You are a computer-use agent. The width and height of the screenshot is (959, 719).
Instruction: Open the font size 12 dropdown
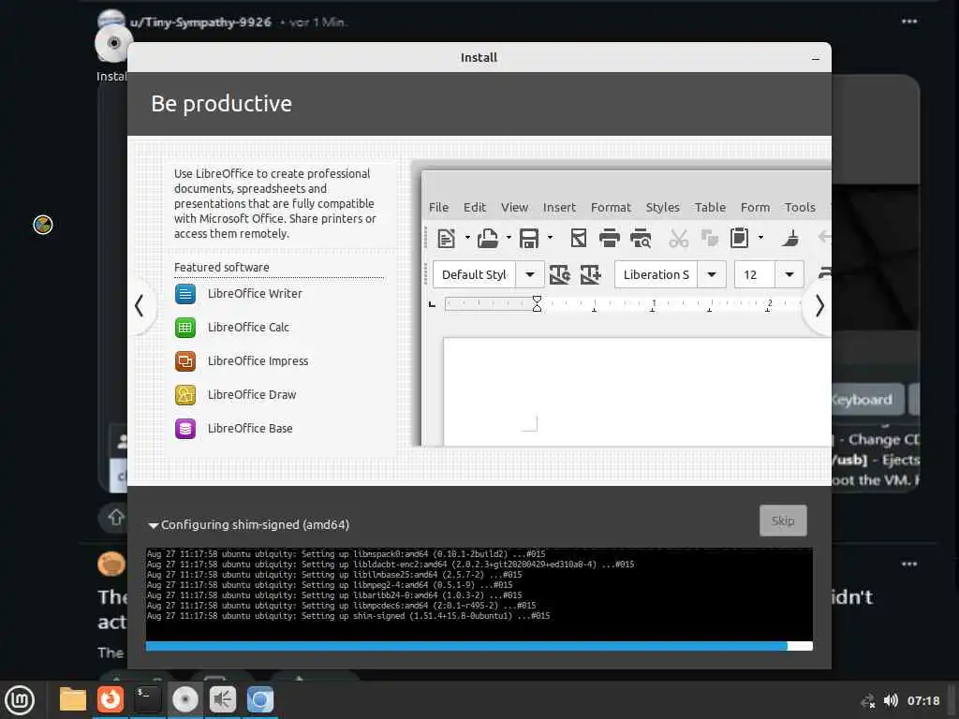[x=789, y=275]
